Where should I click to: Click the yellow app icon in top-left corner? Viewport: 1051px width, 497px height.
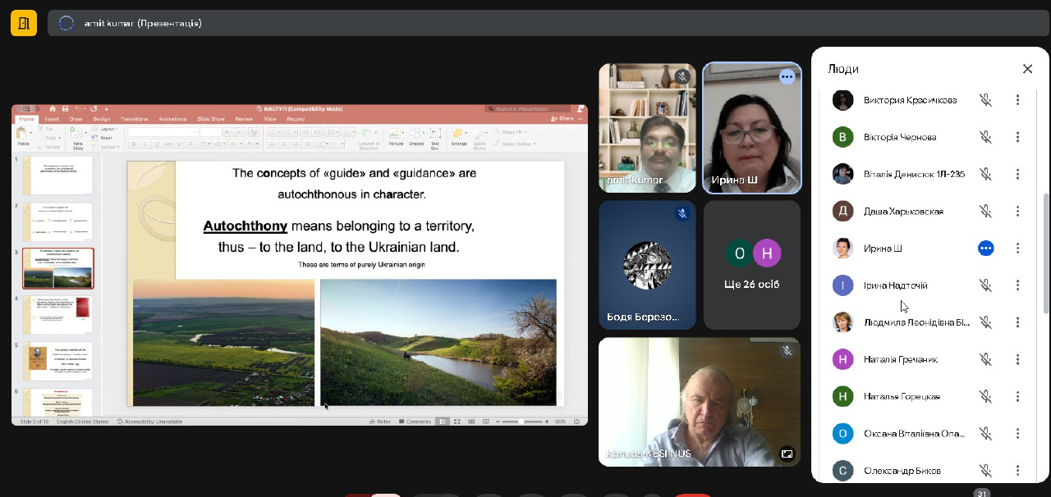click(x=23, y=23)
